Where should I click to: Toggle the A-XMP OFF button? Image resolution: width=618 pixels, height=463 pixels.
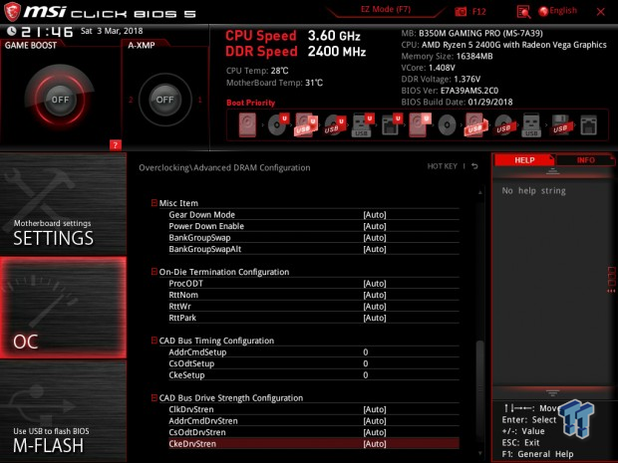[164, 100]
